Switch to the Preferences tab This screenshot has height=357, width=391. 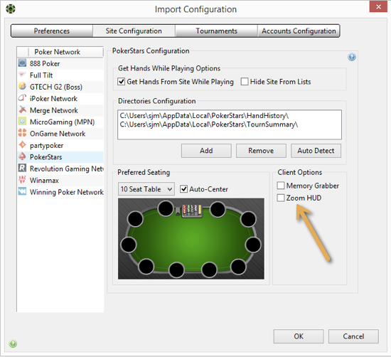52,31
